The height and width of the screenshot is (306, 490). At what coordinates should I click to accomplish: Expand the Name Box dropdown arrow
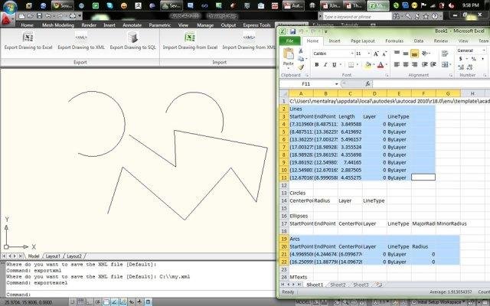point(335,84)
